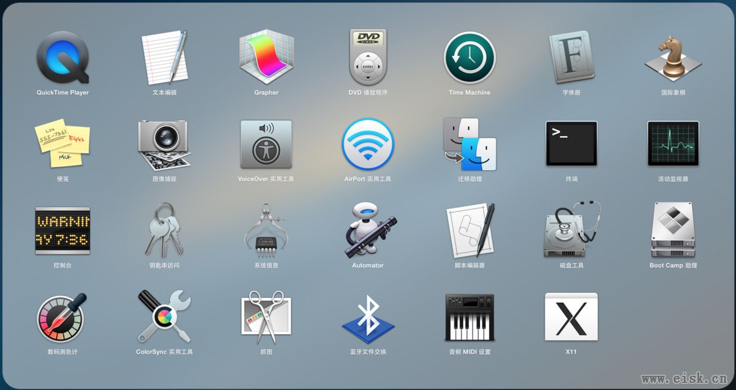Open ColorSync 实用工具 icon
This screenshot has height=390, width=736.
(164, 316)
